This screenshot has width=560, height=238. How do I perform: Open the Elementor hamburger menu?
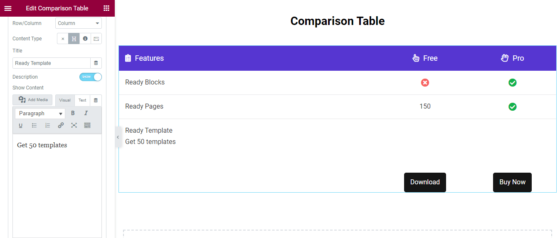8,8
